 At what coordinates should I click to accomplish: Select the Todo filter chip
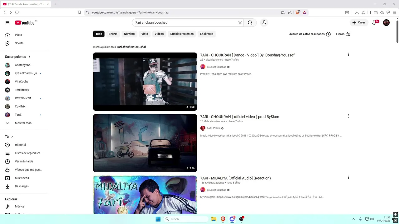[99, 34]
